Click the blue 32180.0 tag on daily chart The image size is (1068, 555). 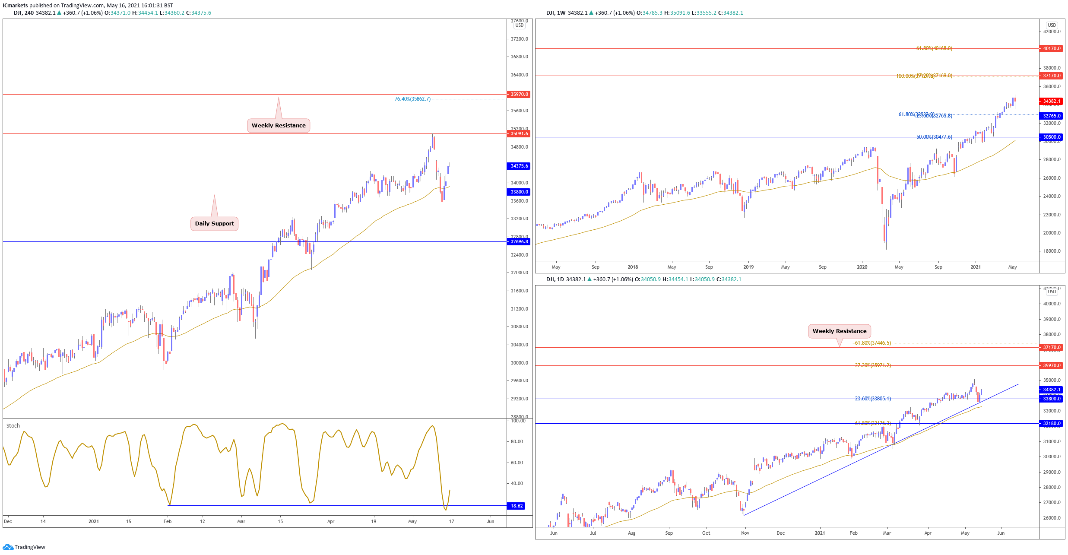pyautogui.click(x=1051, y=424)
